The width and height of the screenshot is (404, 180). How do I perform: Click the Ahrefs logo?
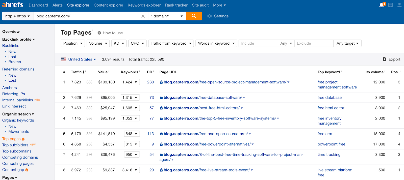pyautogui.click(x=13, y=5)
